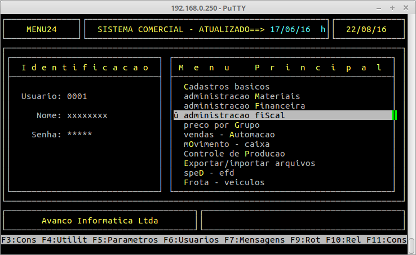This screenshot has height=255, width=416.
Task: Choose administracao Financeira option
Action: (x=244, y=106)
